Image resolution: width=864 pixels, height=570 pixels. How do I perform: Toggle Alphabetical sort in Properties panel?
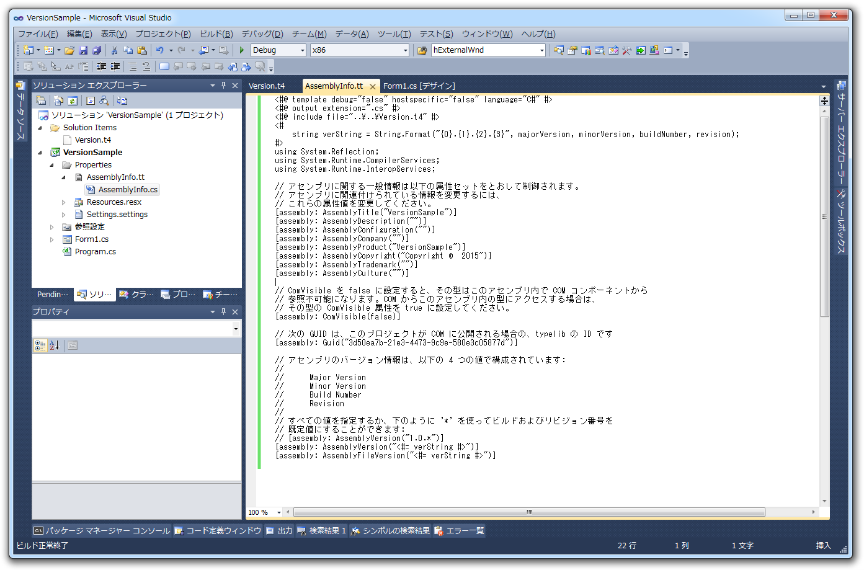55,345
